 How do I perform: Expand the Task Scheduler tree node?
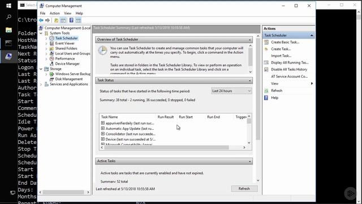pos(46,39)
